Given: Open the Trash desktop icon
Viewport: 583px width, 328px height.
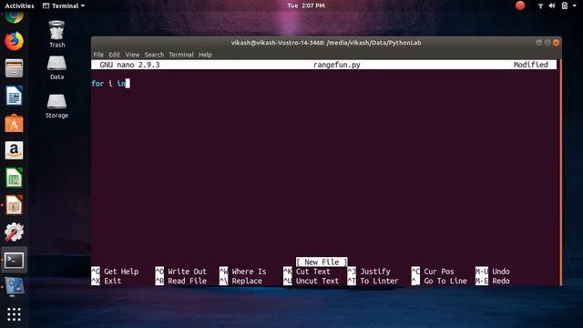Looking at the screenshot, I should (x=56, y=34).
